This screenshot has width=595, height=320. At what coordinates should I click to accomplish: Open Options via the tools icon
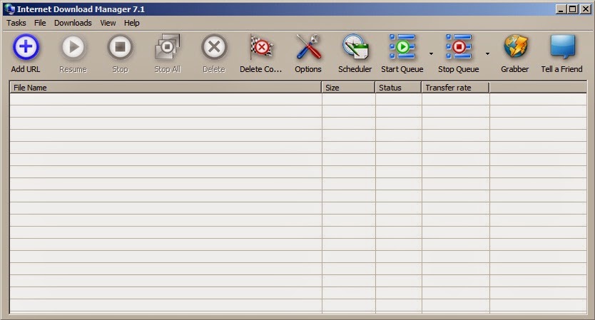pos(308,47)
